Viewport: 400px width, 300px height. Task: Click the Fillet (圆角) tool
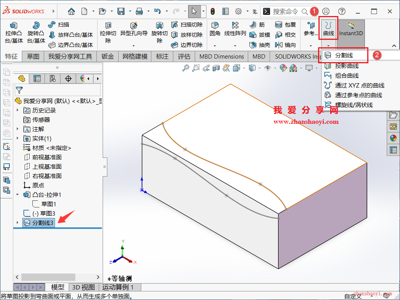pos(215,29)
